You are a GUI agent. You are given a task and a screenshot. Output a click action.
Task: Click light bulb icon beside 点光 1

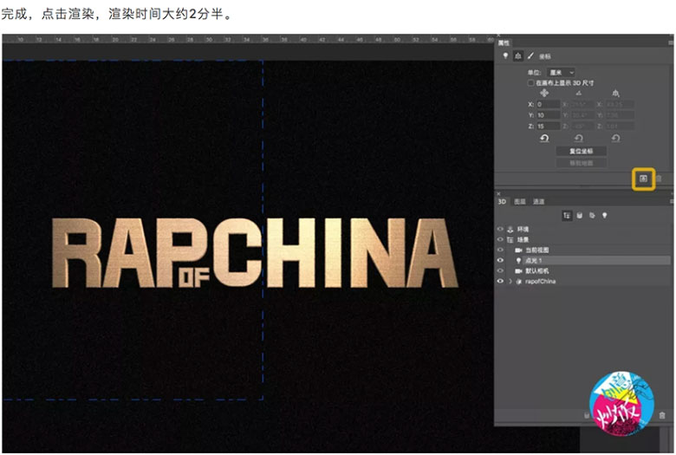[518, 261]
